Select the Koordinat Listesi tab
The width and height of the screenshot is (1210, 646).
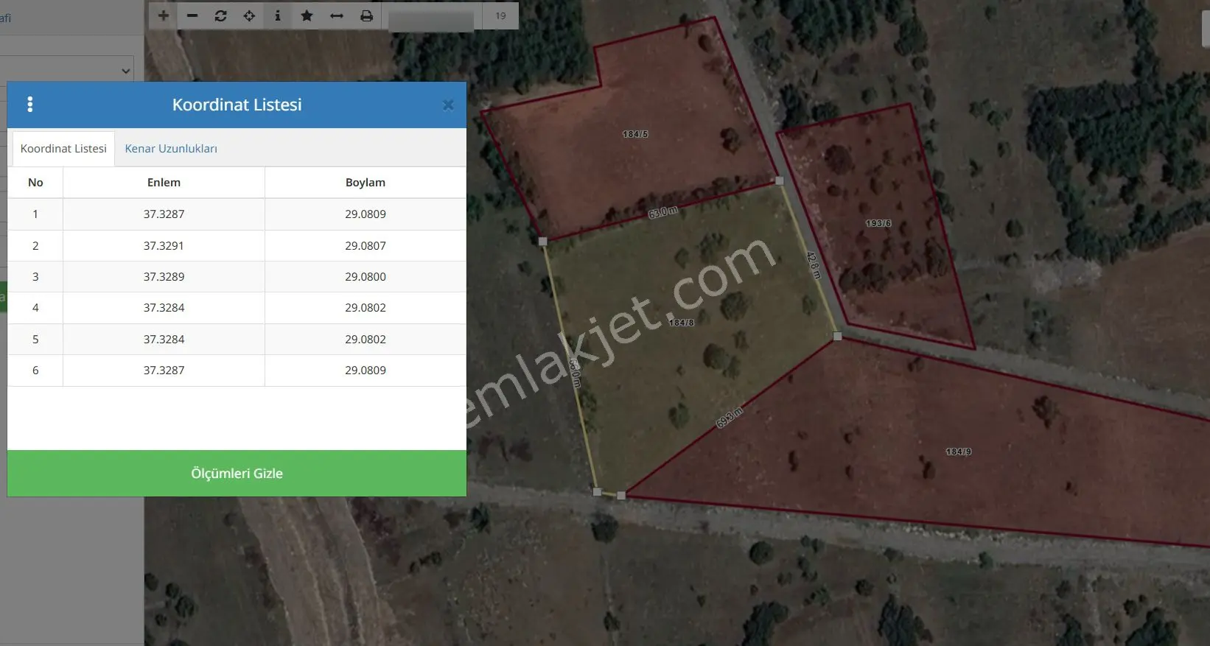pyautogui.click(x=63, y=149)
